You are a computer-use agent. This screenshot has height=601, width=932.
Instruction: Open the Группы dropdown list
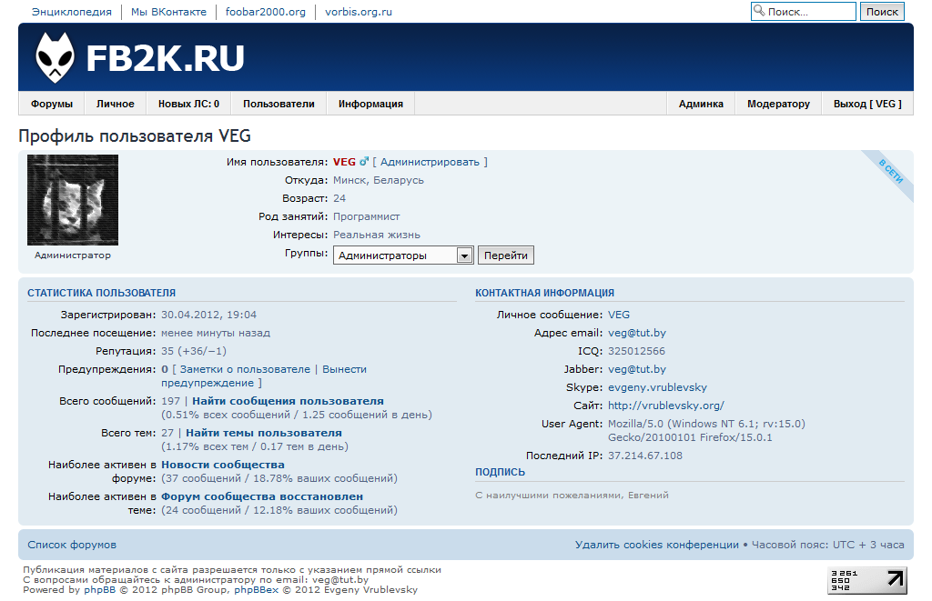point(464,255)
